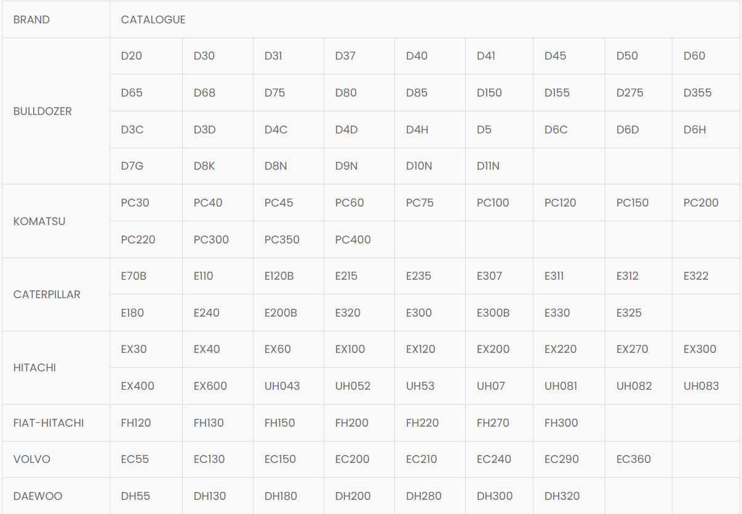Click the FH300 model entry
Screen dimensions: 742x514
pyautogui.click(x=569, y=423)
